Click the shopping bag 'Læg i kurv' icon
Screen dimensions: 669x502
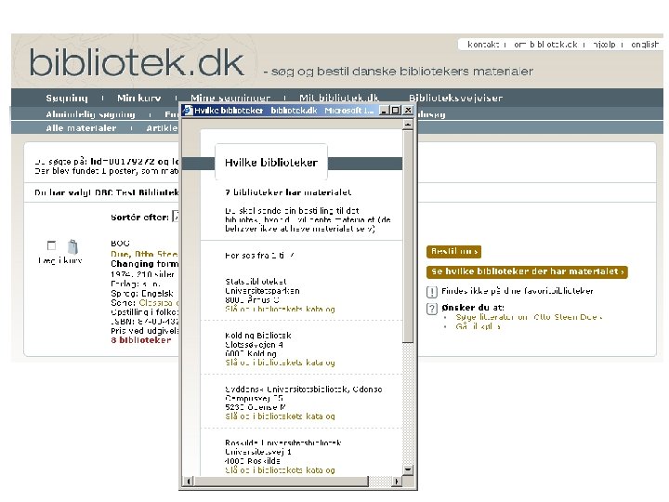72,246
